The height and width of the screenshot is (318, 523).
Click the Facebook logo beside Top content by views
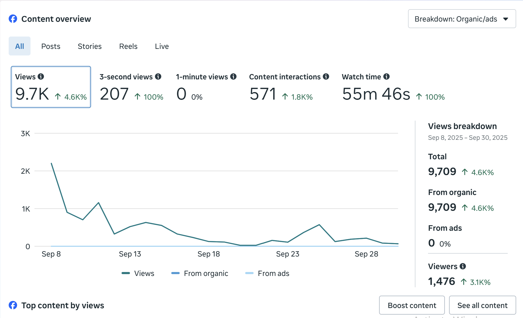point(13,305)
